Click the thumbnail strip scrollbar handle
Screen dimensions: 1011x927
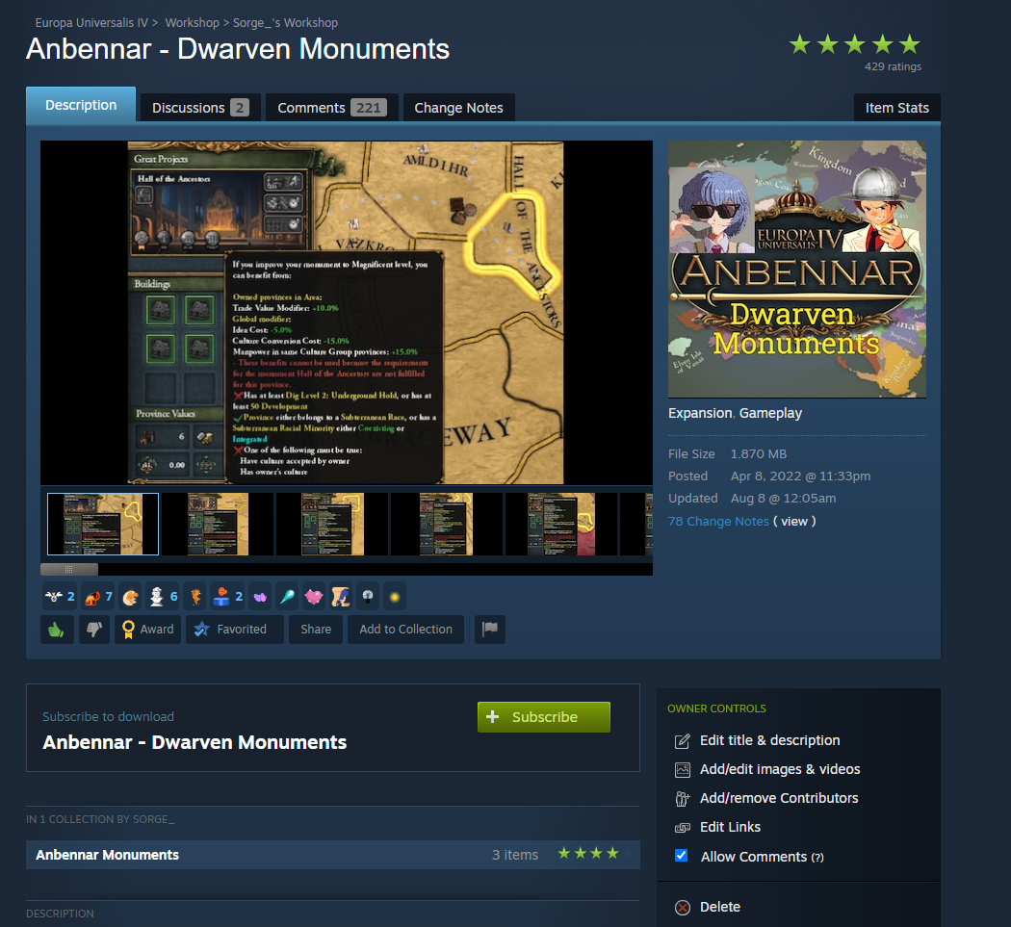[69, 569]
